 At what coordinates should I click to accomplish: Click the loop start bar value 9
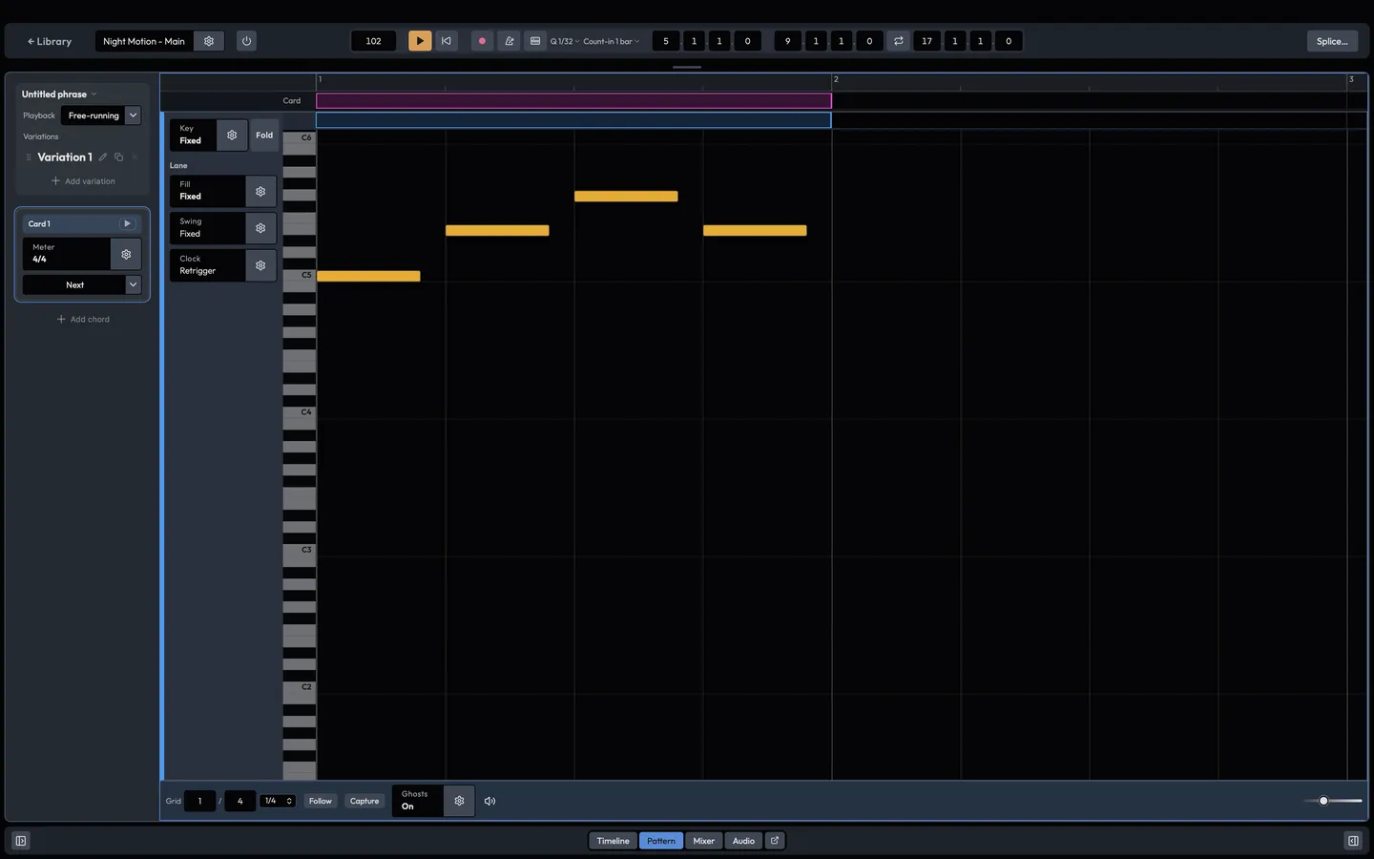click(x=787, y=41)
